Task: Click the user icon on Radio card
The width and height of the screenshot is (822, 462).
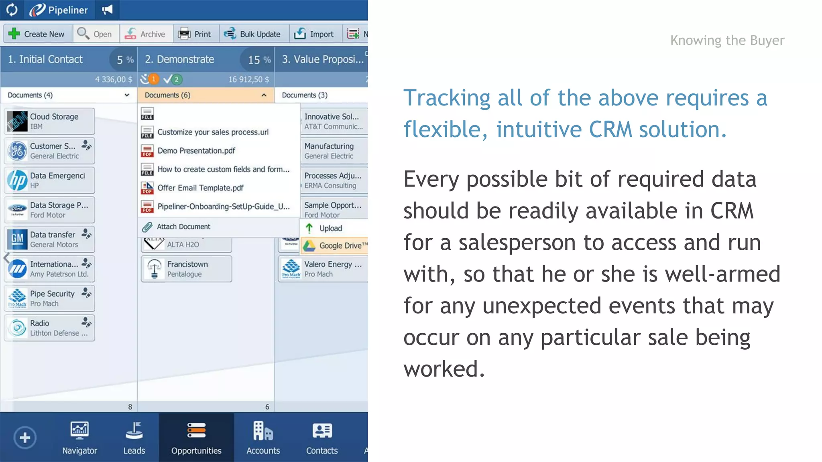Action: (x=86, y=322)
